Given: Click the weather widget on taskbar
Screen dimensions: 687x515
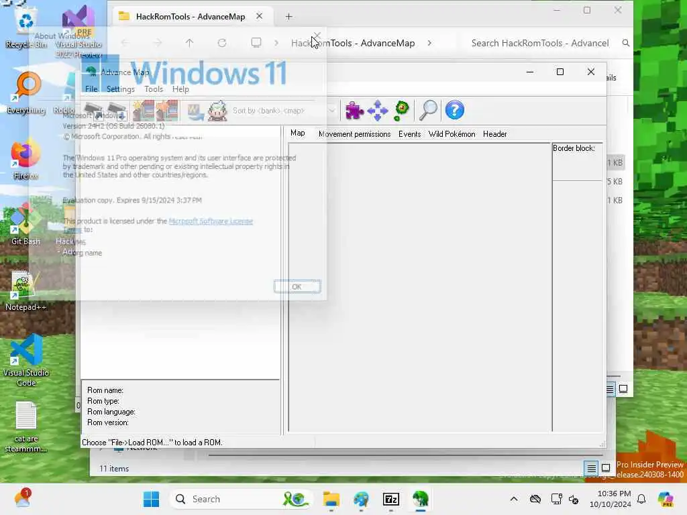Looking at the screenshot, I should click(22, 499).
